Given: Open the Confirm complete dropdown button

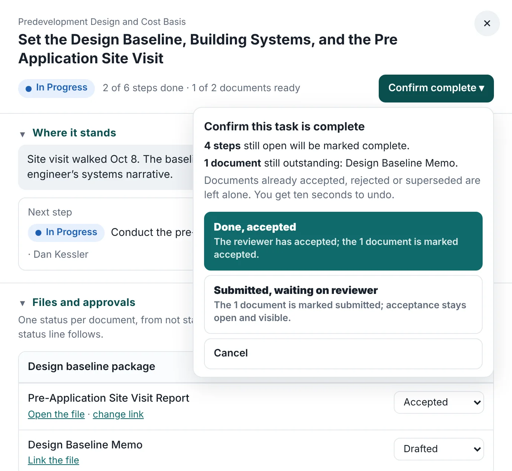Looking at the screenshot, I should (x=436, y=88).
